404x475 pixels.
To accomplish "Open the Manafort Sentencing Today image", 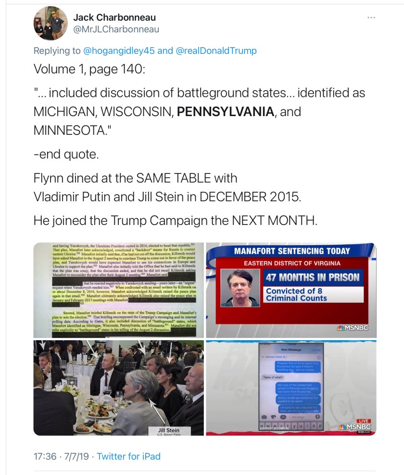I will (x=291, y=290).
